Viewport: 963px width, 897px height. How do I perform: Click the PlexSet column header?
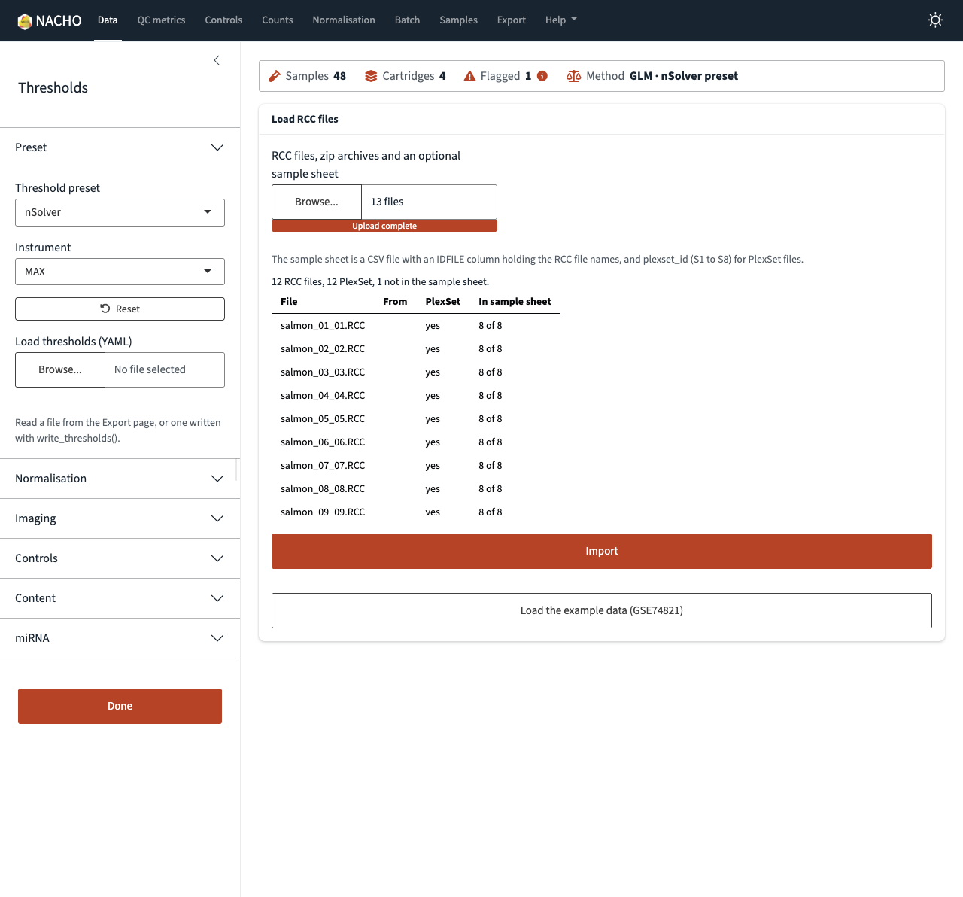point(442,302)
